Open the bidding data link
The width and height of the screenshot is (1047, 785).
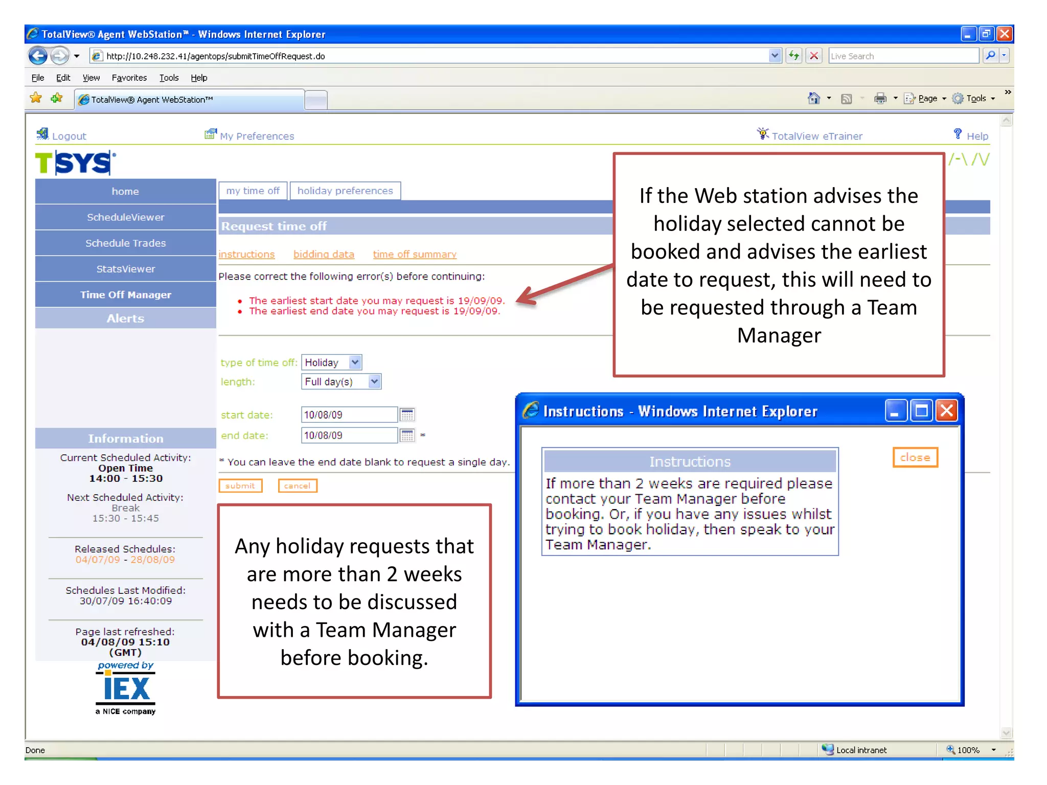coord(324,255)
